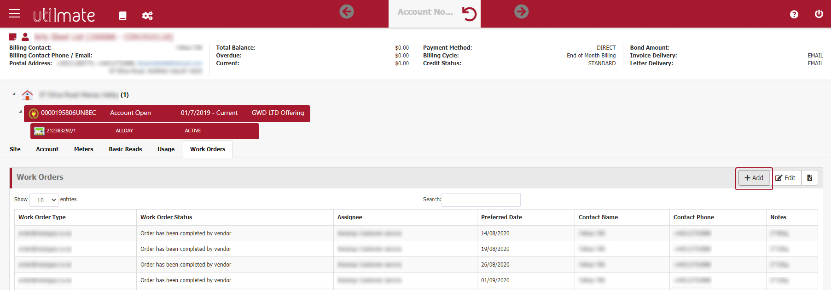Export work orders to Excel file
This screenshot has width=831, height=290.
(809, 178)
